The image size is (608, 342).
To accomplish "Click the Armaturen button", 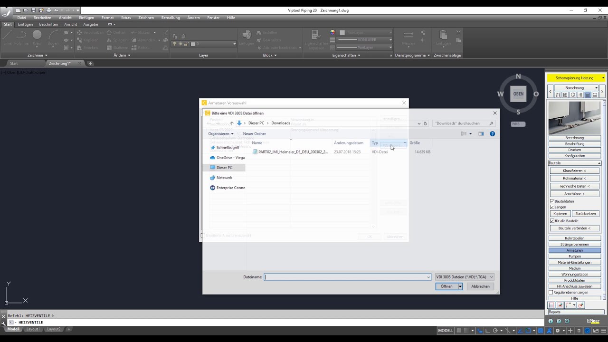I will click(x=574, y=250).
